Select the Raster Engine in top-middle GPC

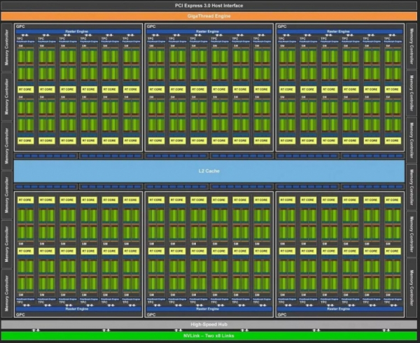pos(209,32)
